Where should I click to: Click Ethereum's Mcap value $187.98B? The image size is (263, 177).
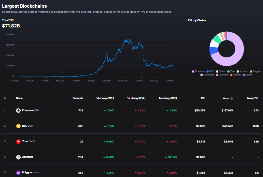point(227,111)
